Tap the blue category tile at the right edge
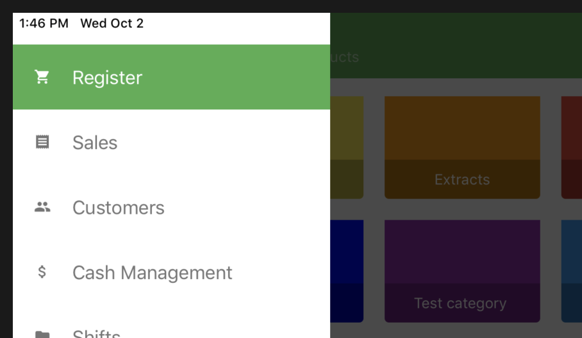 571,270
